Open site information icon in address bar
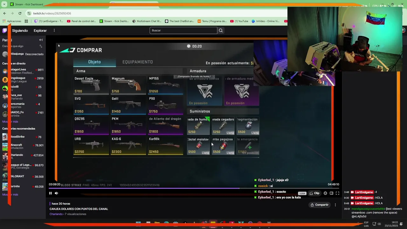Viewport: 407px width, 229px height. [29, 13]
